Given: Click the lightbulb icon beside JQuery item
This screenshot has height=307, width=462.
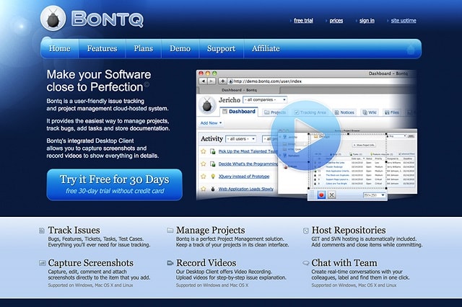Looking at the screenshot, I should coord(213,177).
